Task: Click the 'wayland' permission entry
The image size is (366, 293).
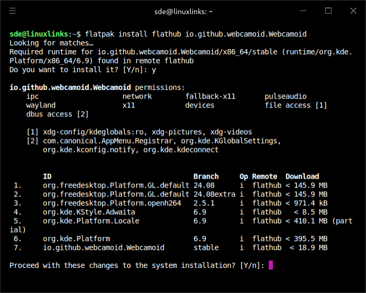Action: (41, 106)
